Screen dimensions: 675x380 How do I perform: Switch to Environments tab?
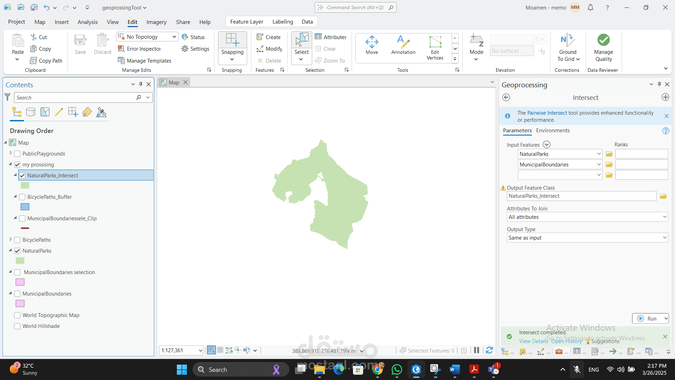(x=553, y=131)
